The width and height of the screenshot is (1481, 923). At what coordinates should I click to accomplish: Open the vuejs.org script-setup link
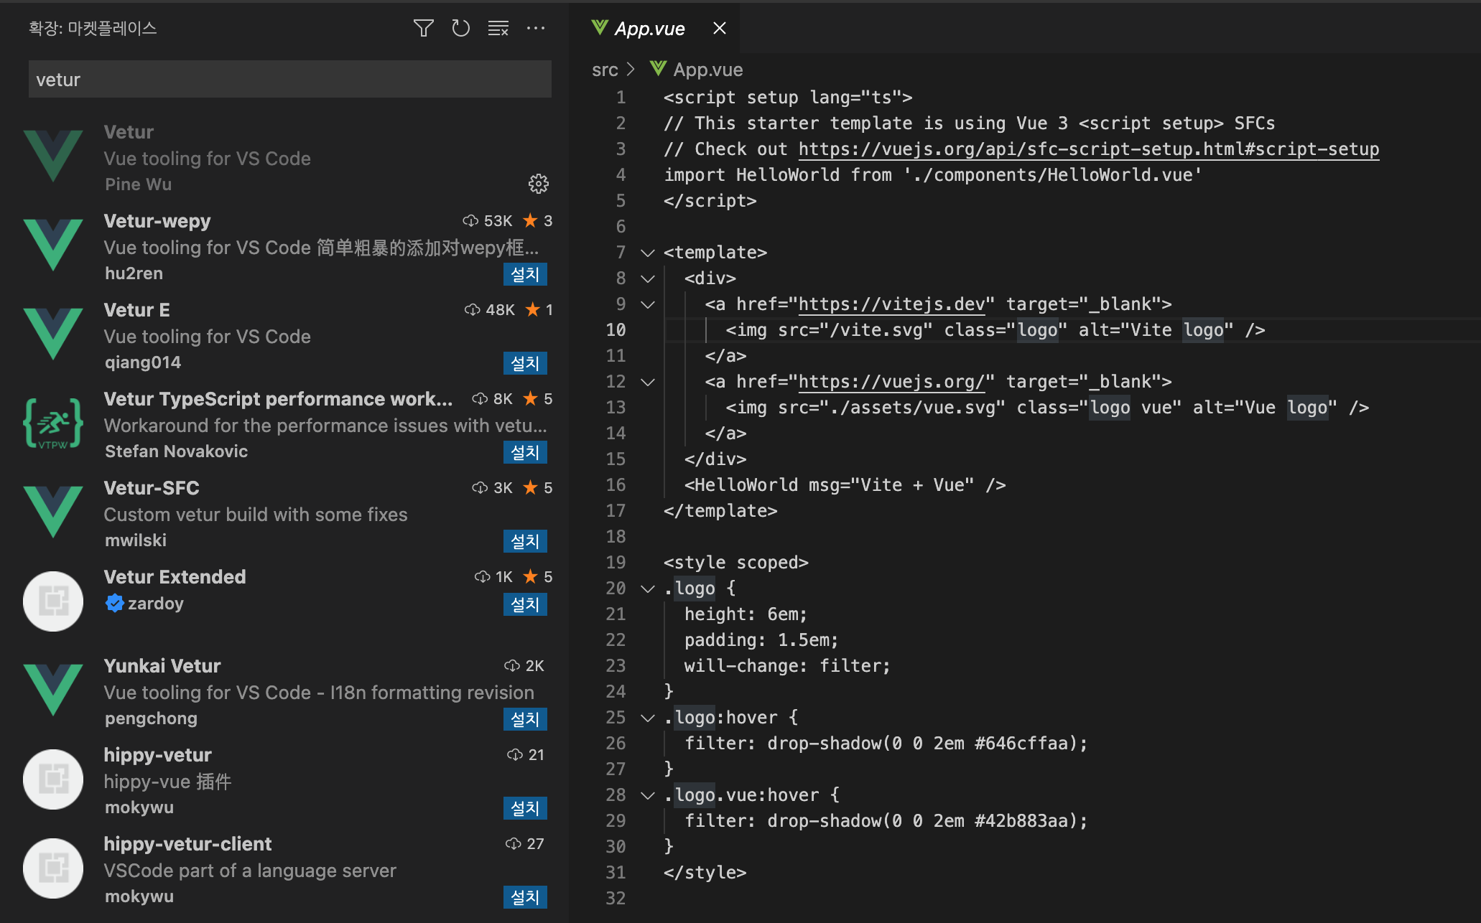click(x=1088, y=149)
